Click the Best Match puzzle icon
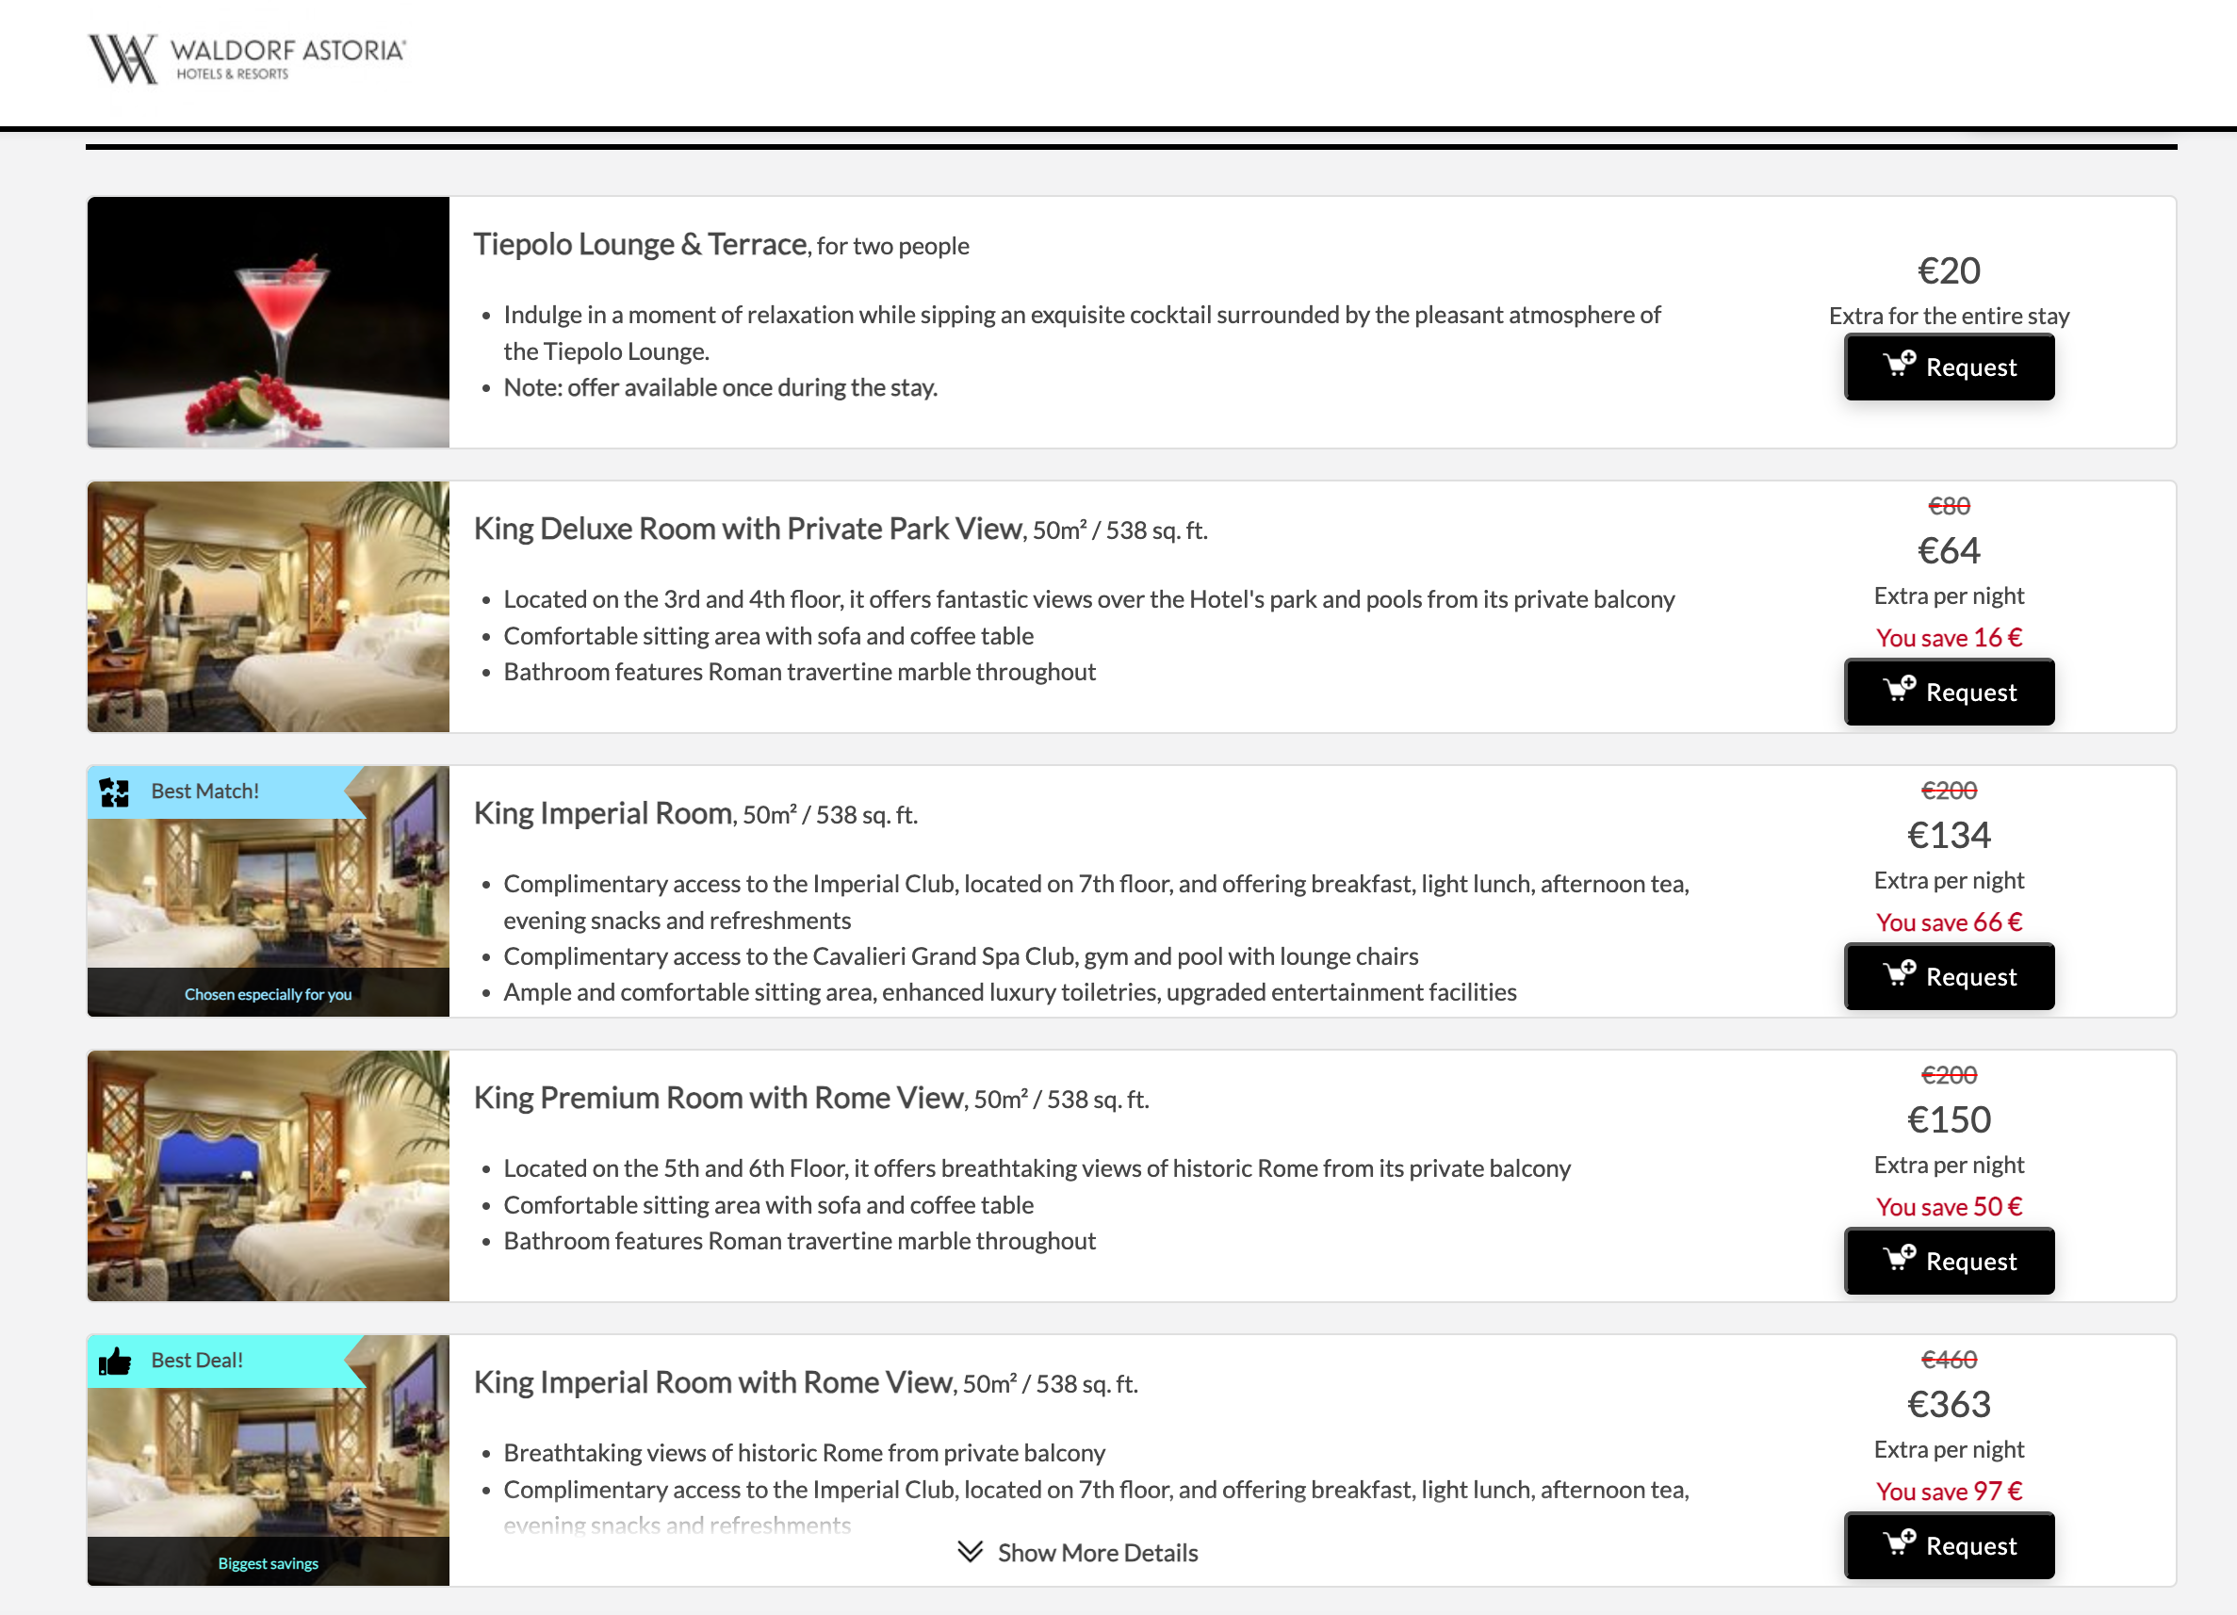This screenshot has width=2237, height=1615. 114,792
